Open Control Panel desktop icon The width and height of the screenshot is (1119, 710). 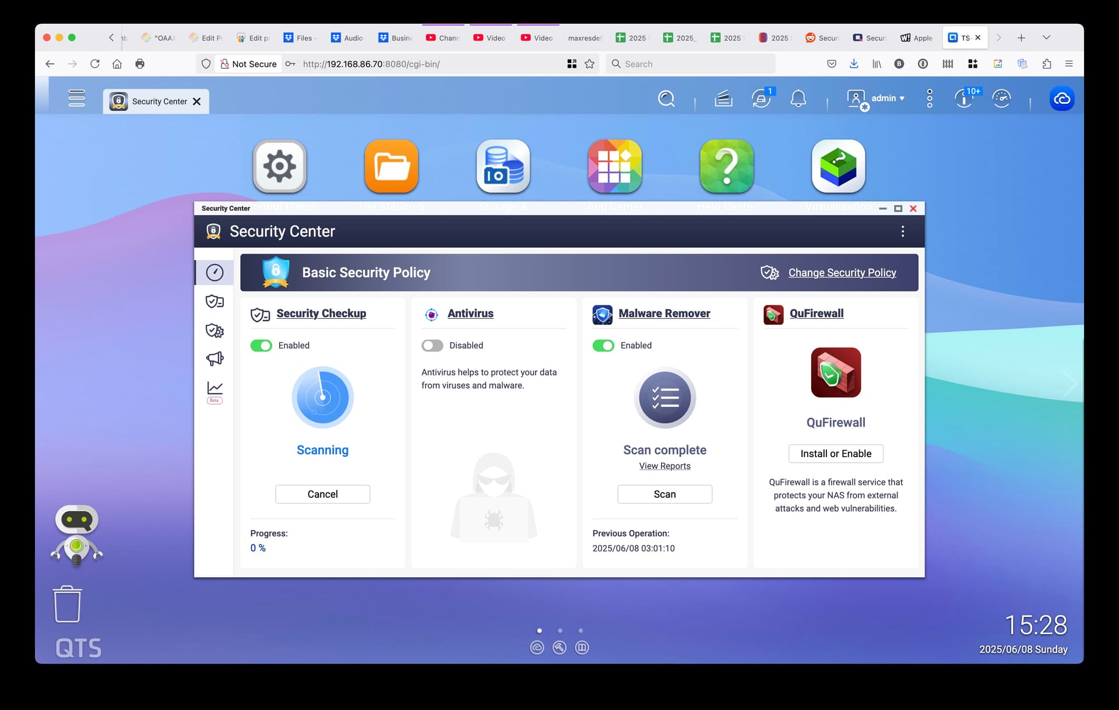pyautogui.click(x=280, y=166)
